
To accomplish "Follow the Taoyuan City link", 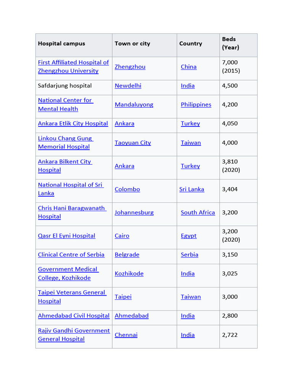I will pos(133,143).
